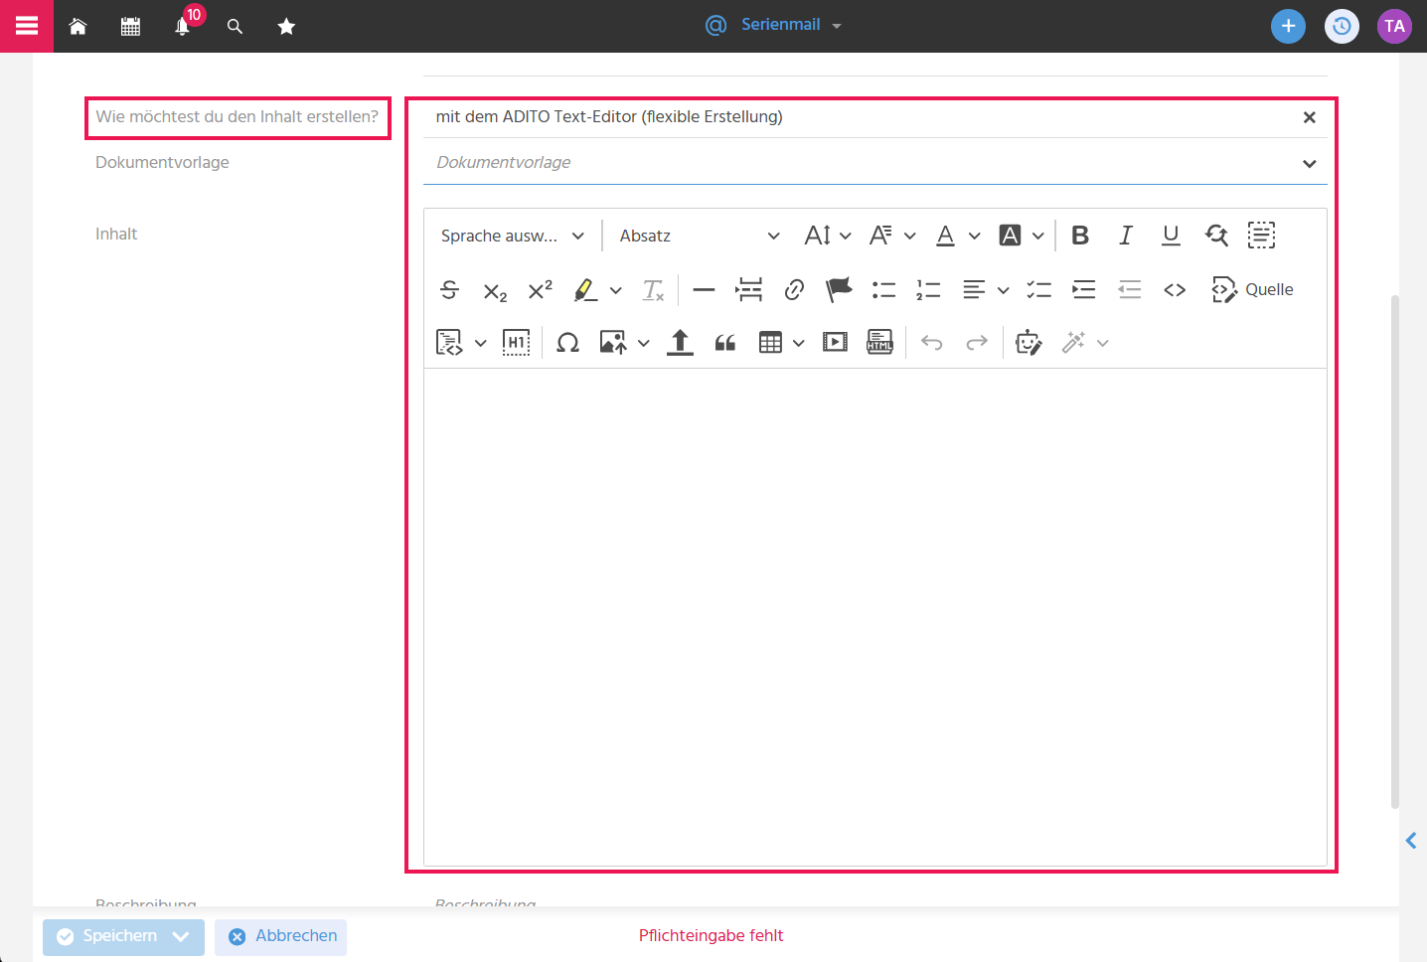The image size is (1427, 962).
Task: Click the blue plus create button
Action: click(x=1288, y=26)
